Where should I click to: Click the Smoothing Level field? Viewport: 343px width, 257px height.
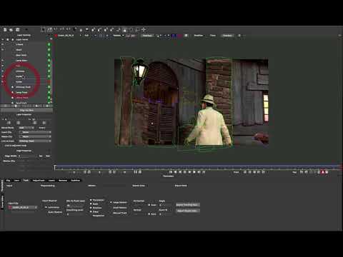(75, 214)
